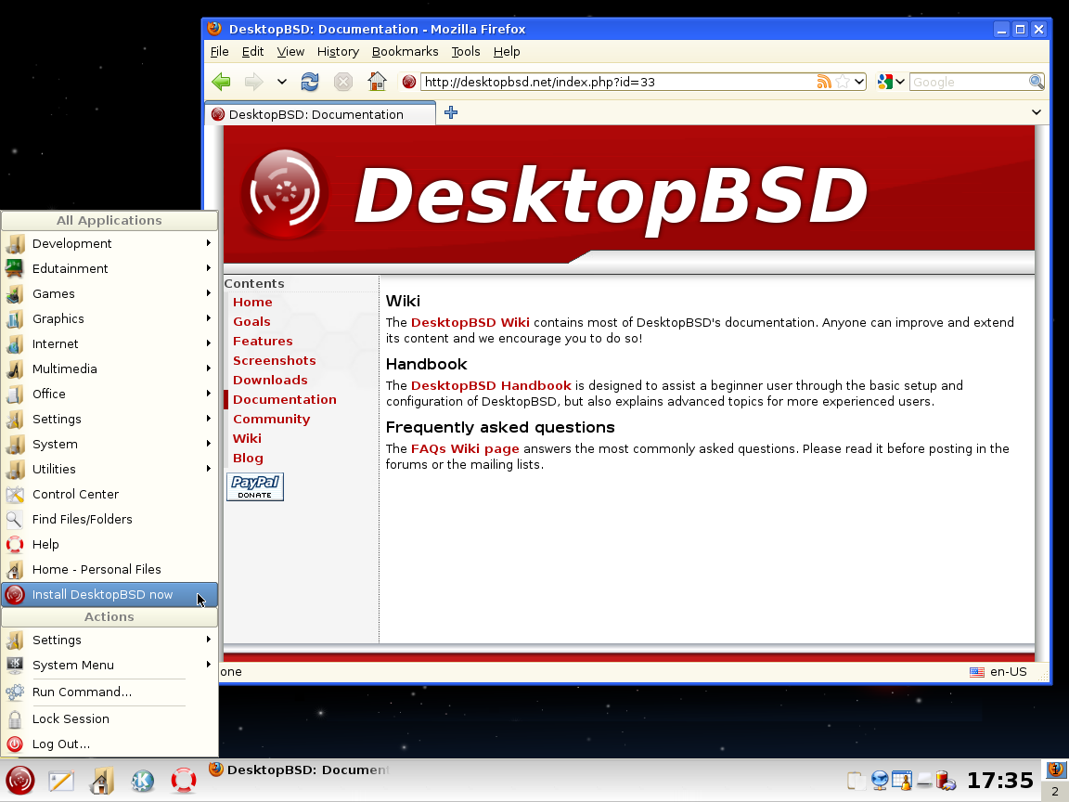This screenshot has width=1069, height=802.
Task: Open the search engine selector dropdown
Action: pos(890,82)
